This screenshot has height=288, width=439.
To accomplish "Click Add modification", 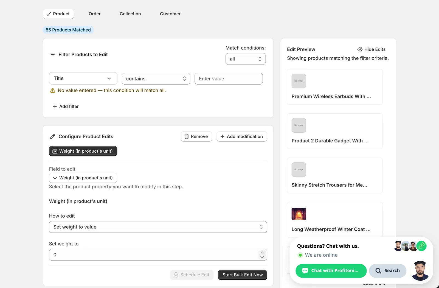I will (242, 136).
